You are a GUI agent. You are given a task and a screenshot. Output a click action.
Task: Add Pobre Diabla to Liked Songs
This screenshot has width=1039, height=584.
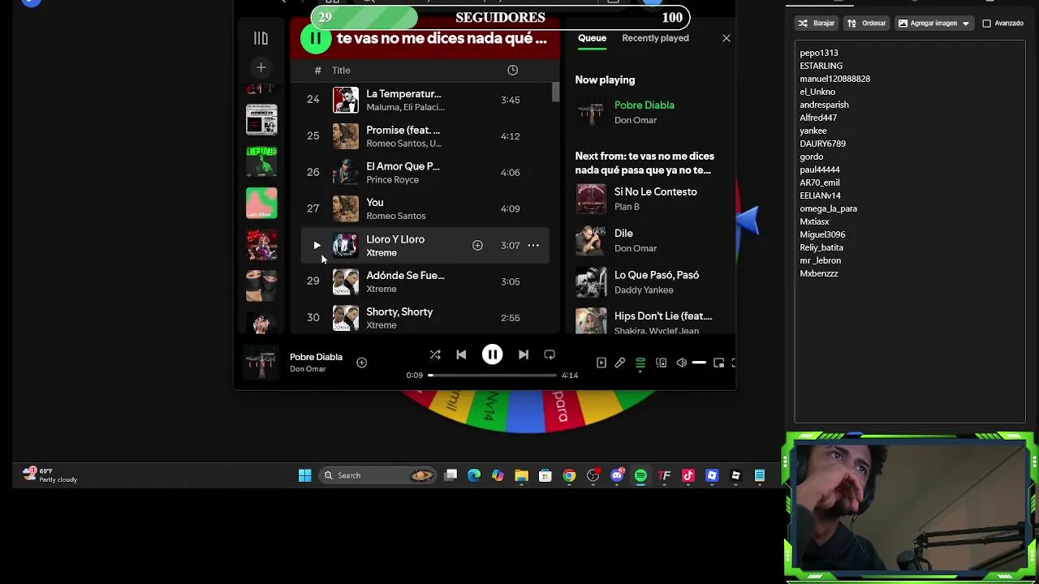click(361, 363)
